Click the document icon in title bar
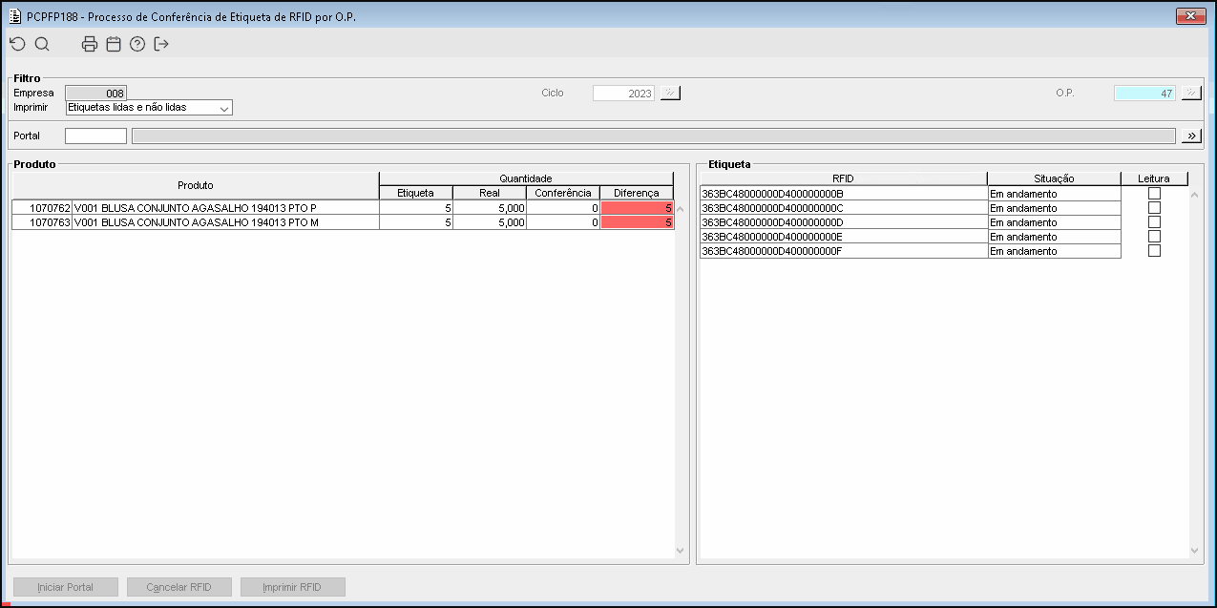Viewport: 1217px width, 608px height. [14, 16]
